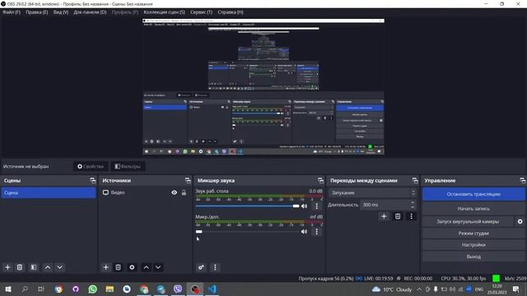527x296 pixels.
Task: Enable Режим студии
Action: (473, 234)
